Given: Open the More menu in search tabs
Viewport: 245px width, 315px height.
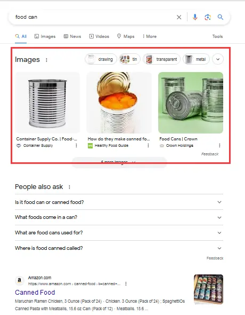Looking at the screenshot, I should click(x=150, y=36).
